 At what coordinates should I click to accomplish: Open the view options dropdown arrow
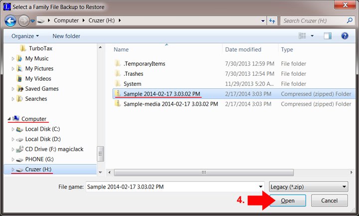(x=312, y=36)
